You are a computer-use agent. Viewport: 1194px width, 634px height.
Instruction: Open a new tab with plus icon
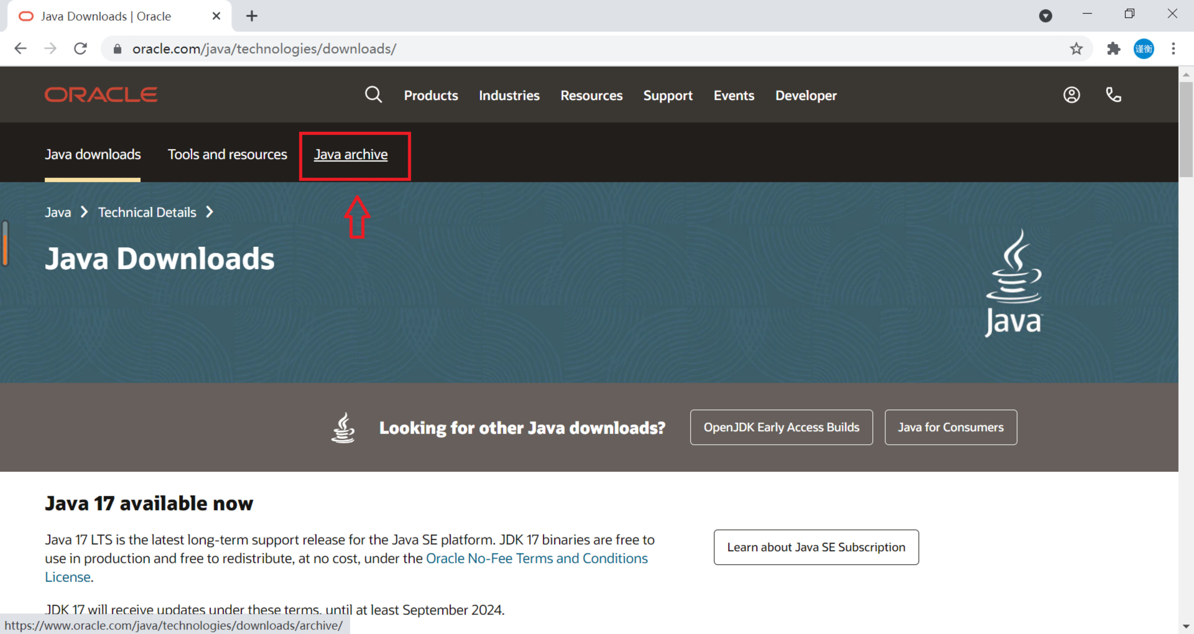[252, 16]
